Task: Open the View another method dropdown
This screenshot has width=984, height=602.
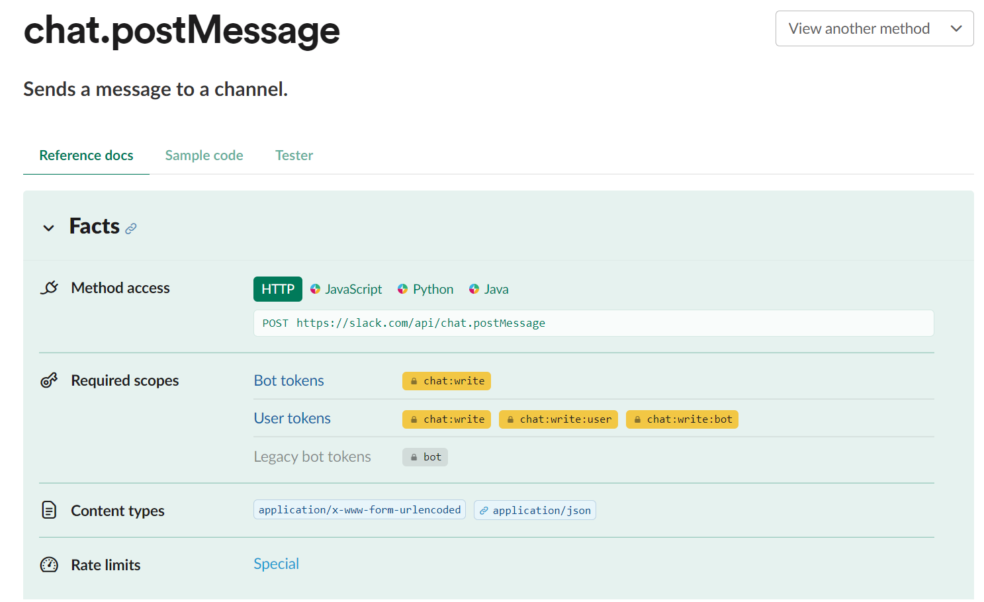Action: tap(873, 28)
